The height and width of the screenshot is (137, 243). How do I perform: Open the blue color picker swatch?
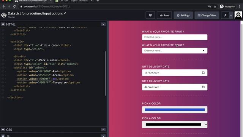[175, 110]
